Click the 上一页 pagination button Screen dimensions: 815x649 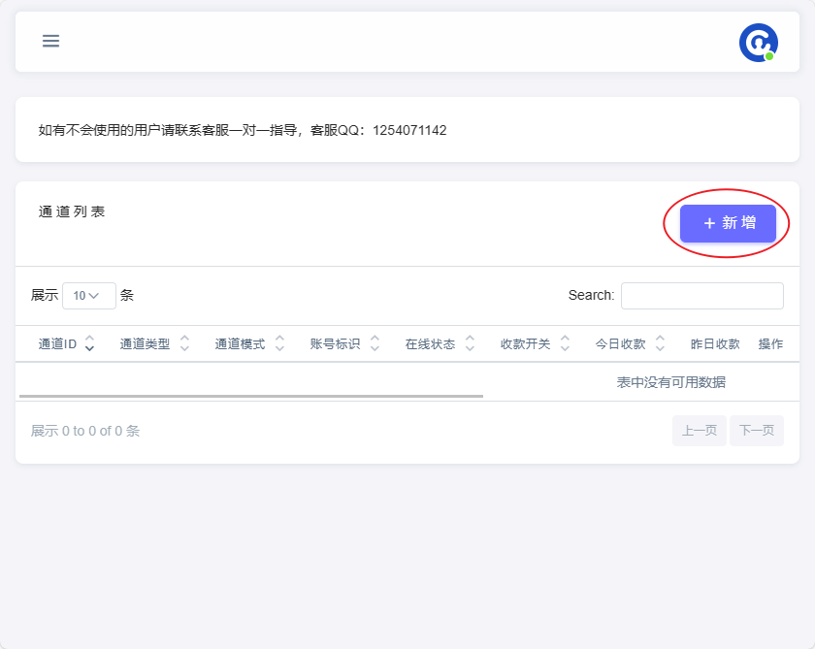click(x=699, y=430)
